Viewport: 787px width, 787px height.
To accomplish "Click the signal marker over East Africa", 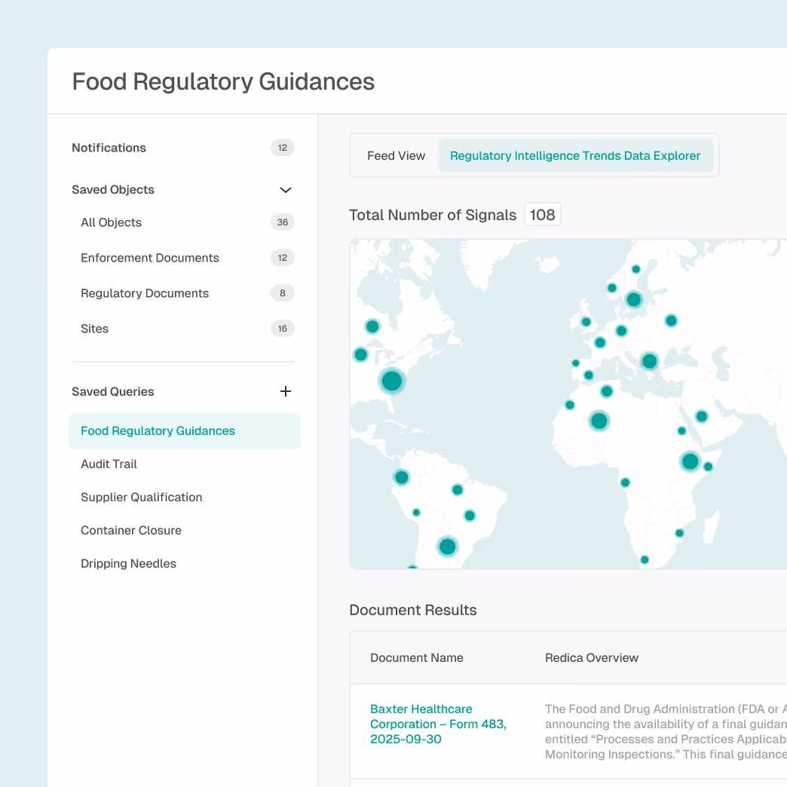I will [691, 461].
